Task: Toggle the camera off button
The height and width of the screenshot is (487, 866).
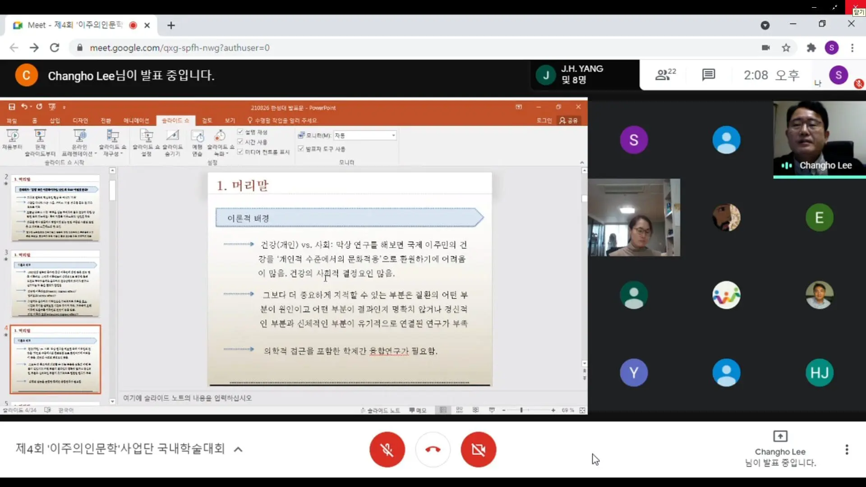Action: pyautogui.click(x=478, y=449)
